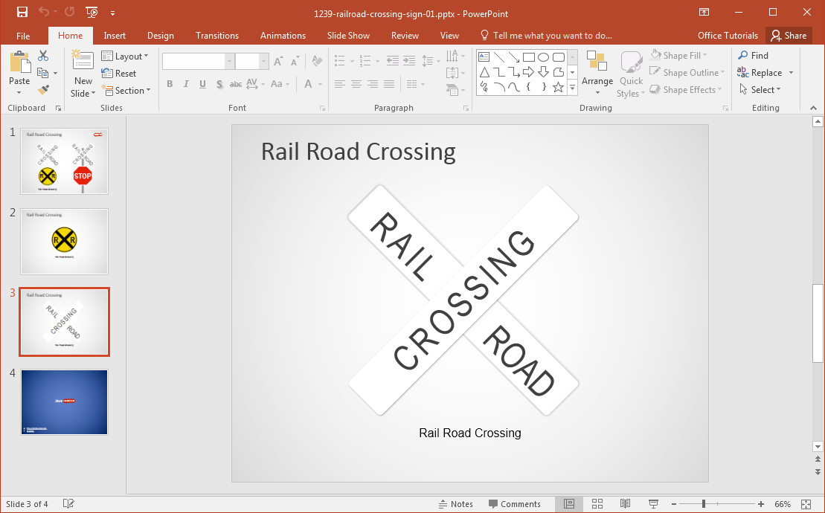
Task: Select the slide 2 thumbnail
Action: [64, 242]
